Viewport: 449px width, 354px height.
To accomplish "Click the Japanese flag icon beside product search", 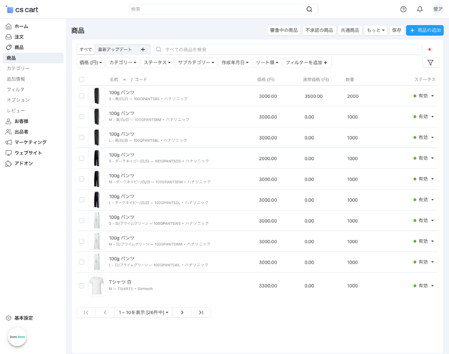I will 429,49.
